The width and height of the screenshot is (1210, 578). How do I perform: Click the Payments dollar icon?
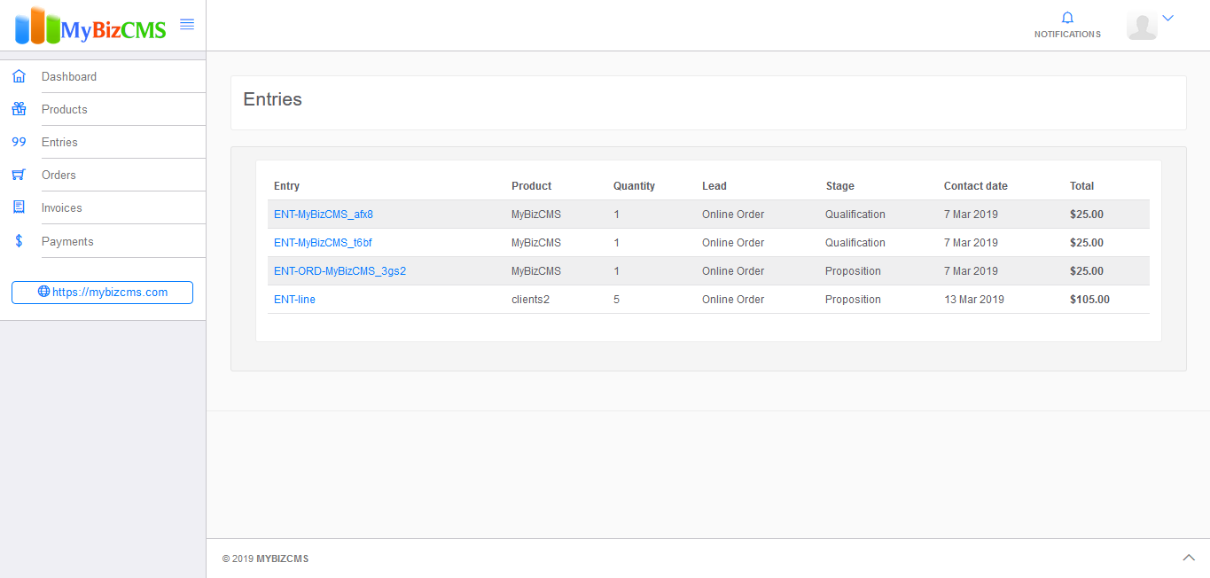pos(19,241)
